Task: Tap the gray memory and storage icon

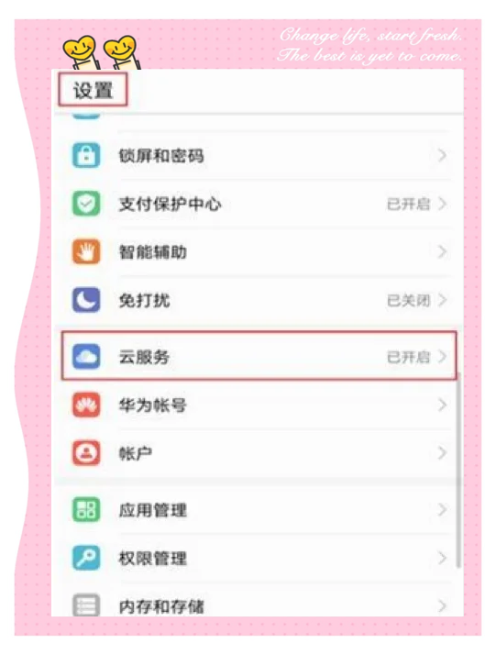Action: tap(86, 605)
